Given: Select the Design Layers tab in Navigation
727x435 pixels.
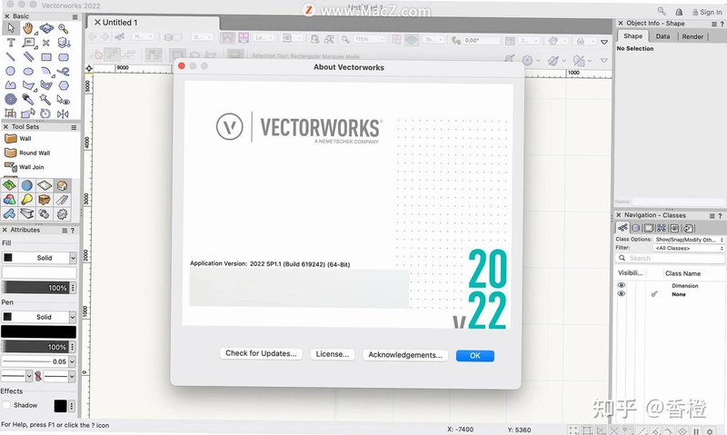Looking at the screenshot, I should pyautogui.click(x=635, y=228).
